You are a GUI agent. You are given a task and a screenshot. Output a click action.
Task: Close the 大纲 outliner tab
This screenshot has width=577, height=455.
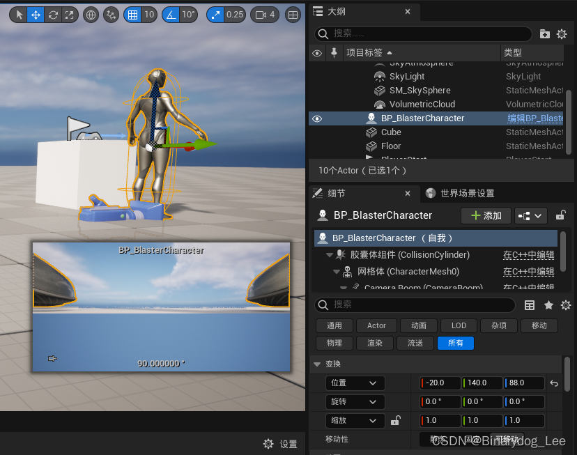point(408,12)
